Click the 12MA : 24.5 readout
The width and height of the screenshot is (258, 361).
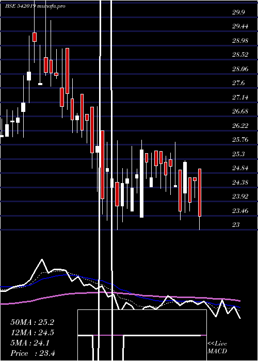(x=32, y=333)
